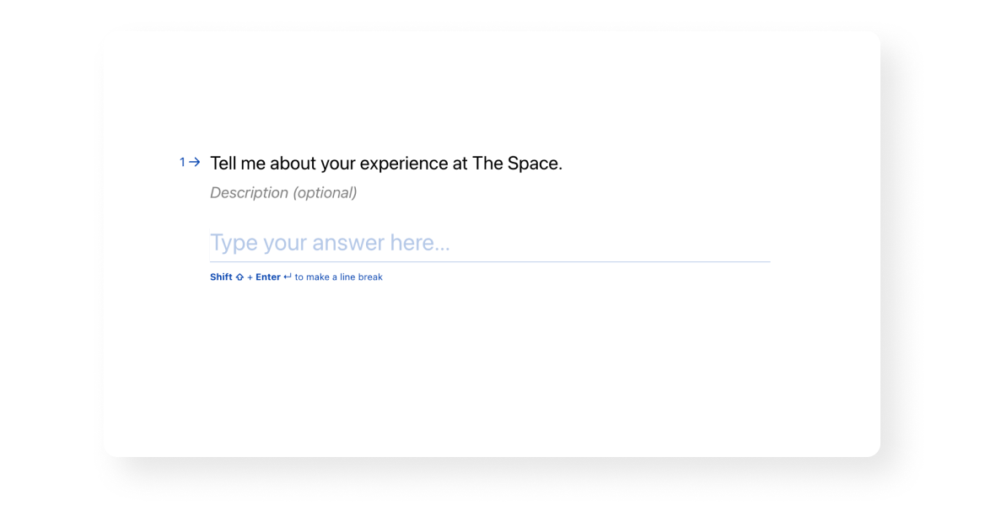Click the "to make a line break" text

pos(338,277)
